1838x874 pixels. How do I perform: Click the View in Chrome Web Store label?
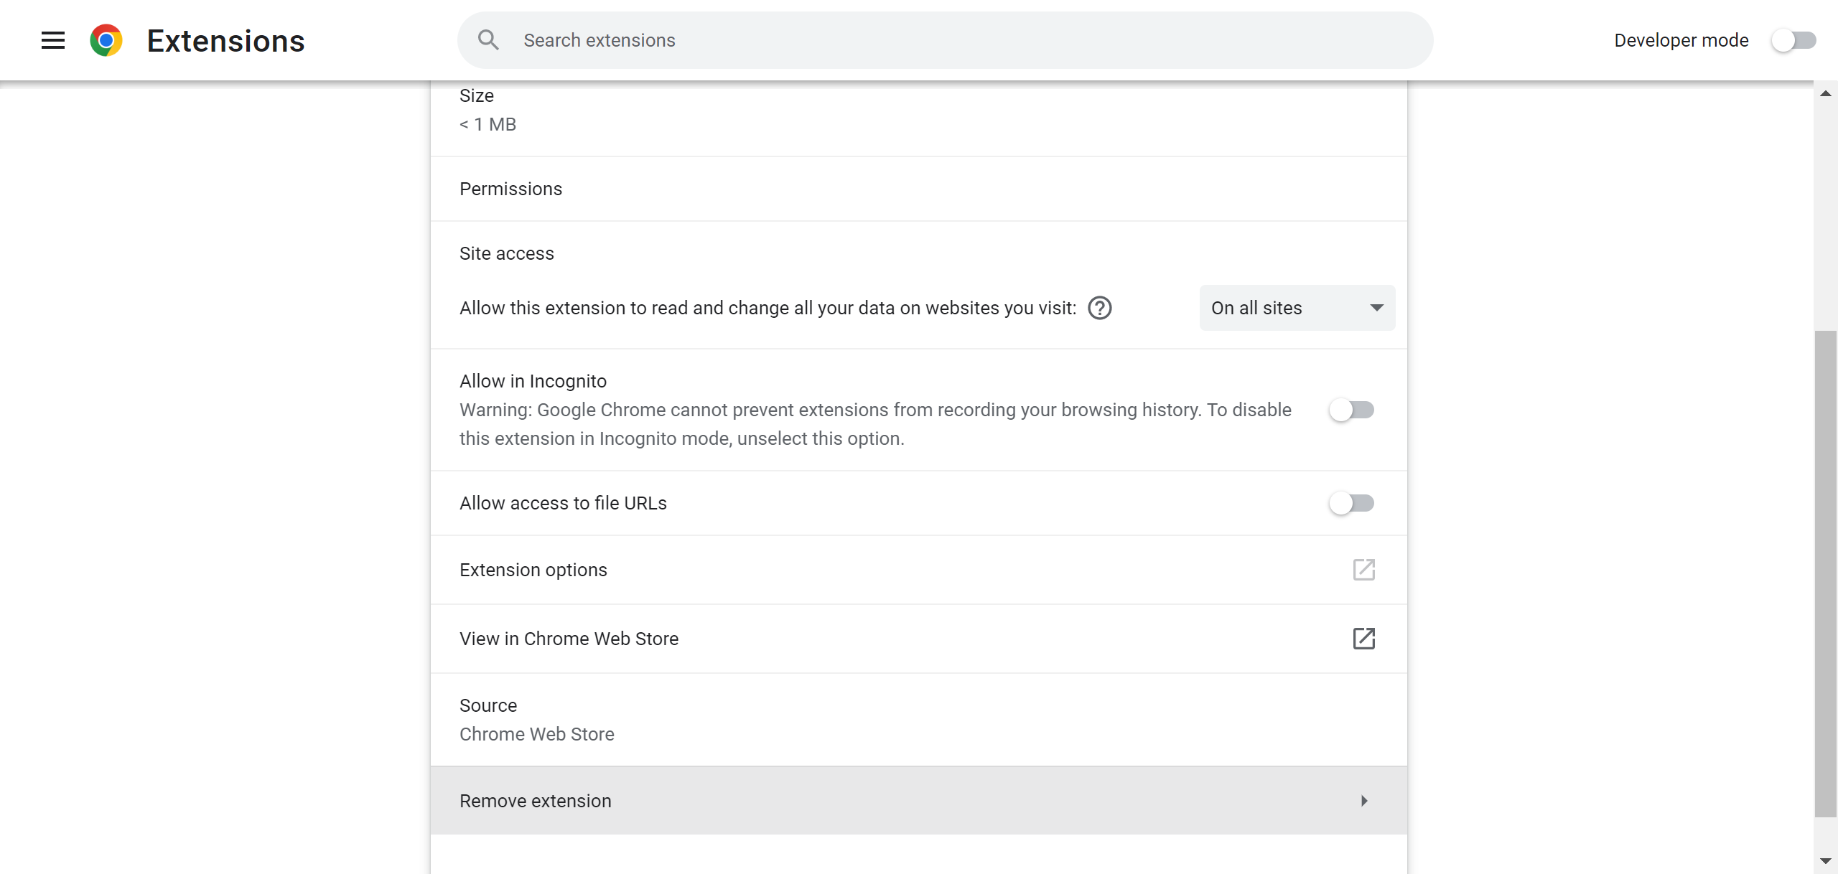pyautogui.click(x=569, y=639)
